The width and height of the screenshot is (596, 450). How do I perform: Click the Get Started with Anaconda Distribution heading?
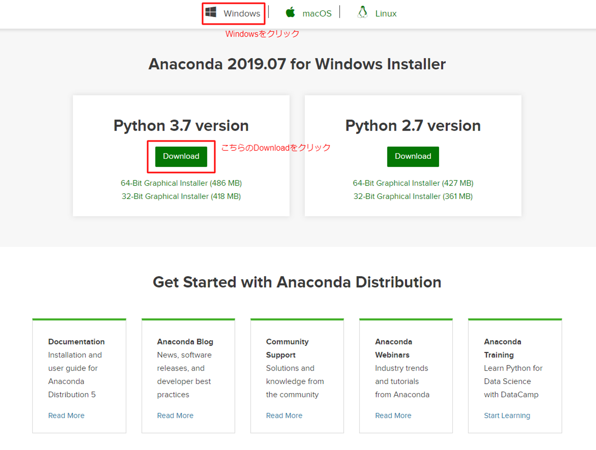pos(297,282)
